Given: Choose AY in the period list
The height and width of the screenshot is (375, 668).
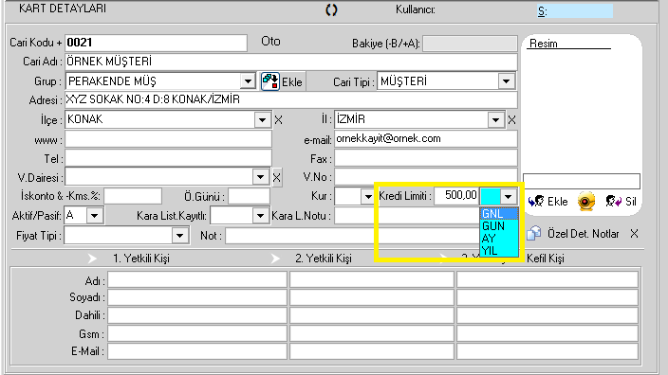Looking at the screenshot, I should point(499,238).
